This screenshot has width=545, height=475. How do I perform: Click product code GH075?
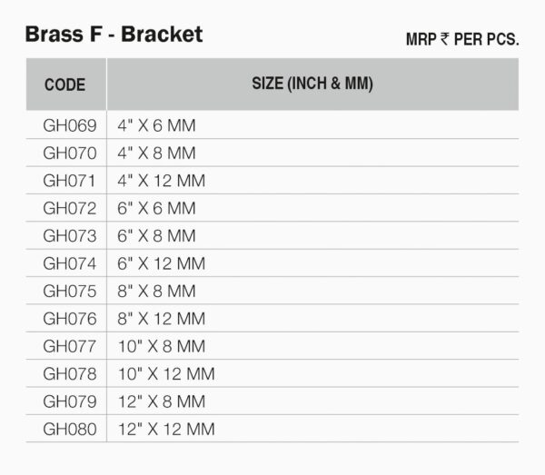pyautogui.click(x=69, y=292)
